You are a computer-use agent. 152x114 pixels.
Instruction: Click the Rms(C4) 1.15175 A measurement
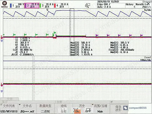(81, 55)
